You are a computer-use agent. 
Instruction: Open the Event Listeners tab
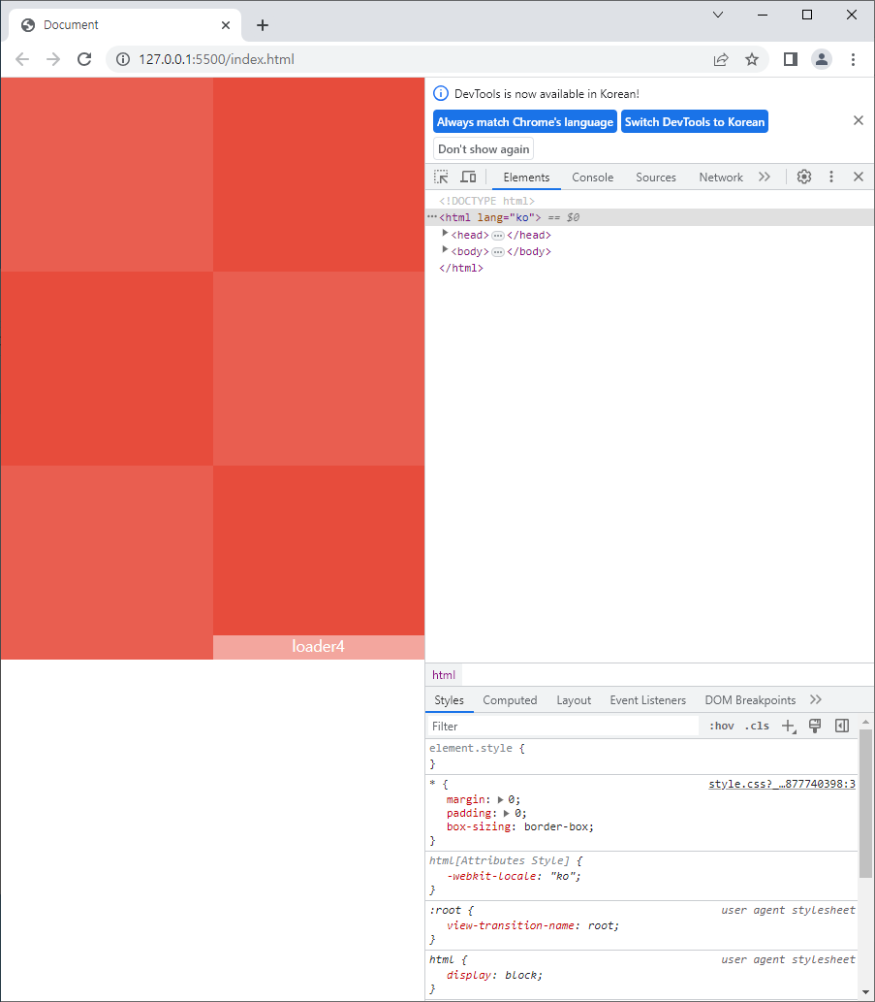(x=648, y=700)
